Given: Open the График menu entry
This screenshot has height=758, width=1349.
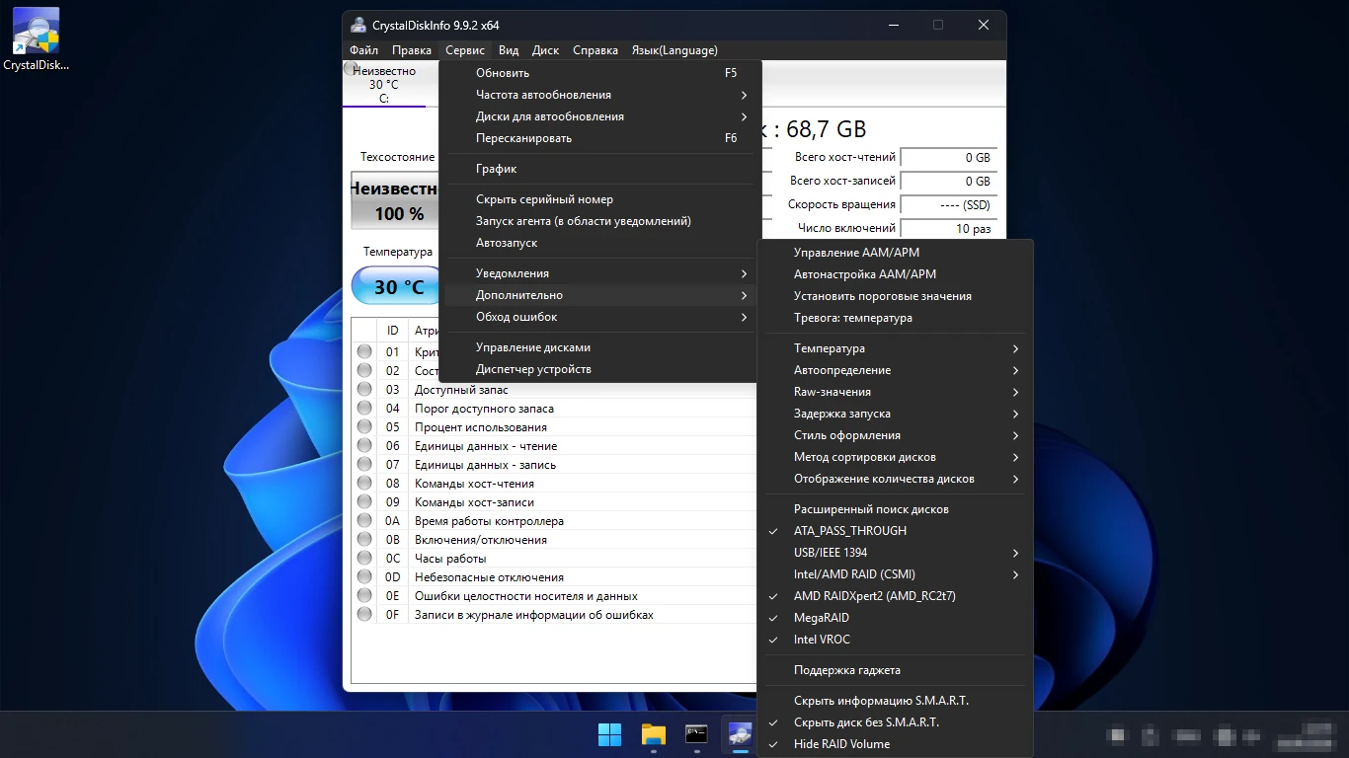Looking at the screenshot, I should tap(600, 169).
